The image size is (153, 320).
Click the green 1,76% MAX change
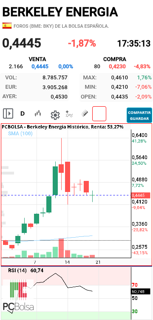tap(144, 78)
